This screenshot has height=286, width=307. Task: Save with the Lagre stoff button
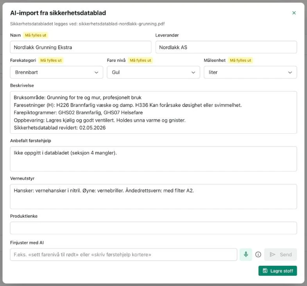pyautogui.click(x=278, y=271)
